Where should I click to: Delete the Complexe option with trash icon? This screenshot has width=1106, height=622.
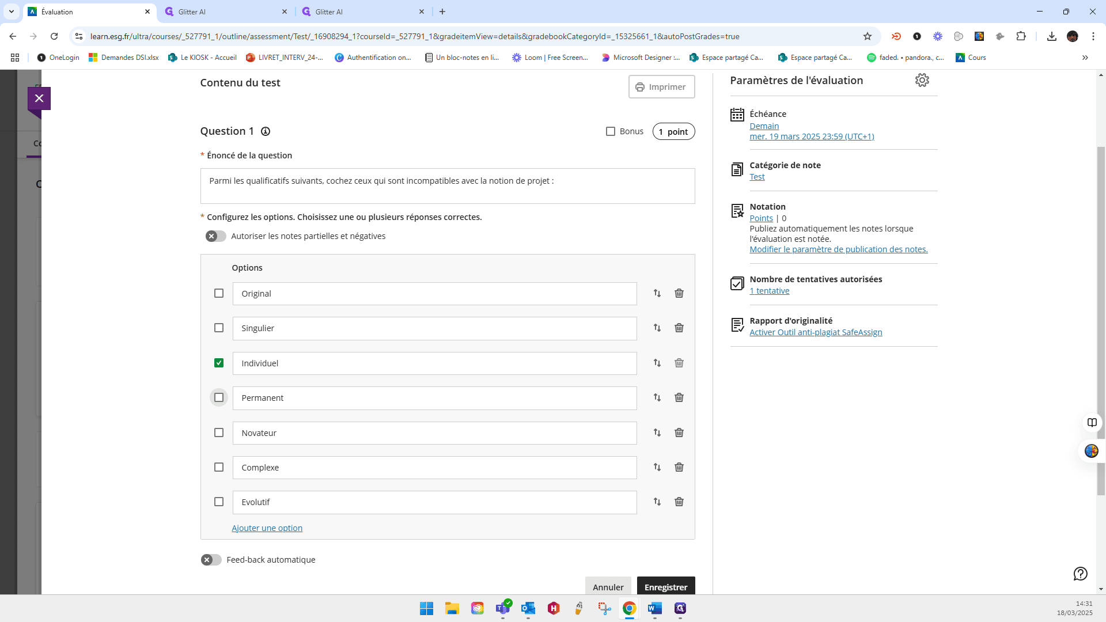tap(679, 467)
